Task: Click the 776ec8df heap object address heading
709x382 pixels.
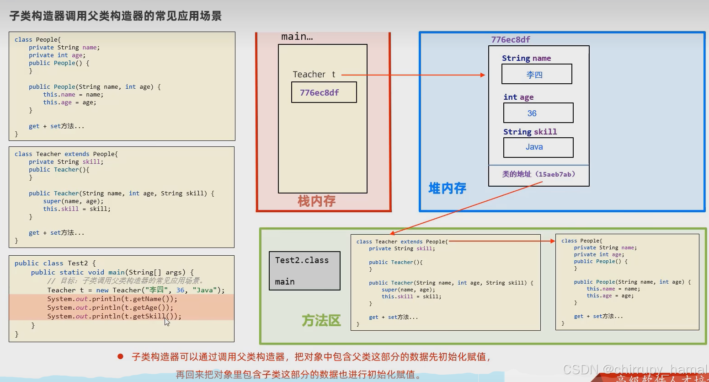Action: (511, 40)
